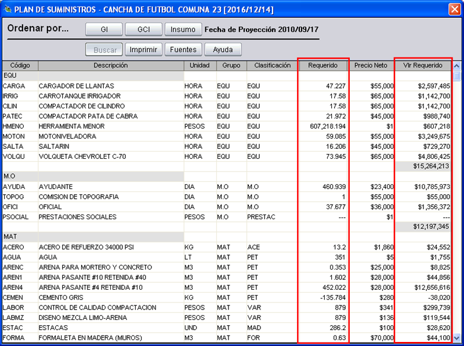Select the CEMENTO GRIS description
Image resolution: width=464 pixels, height=346 pixels.
[61, 297]
